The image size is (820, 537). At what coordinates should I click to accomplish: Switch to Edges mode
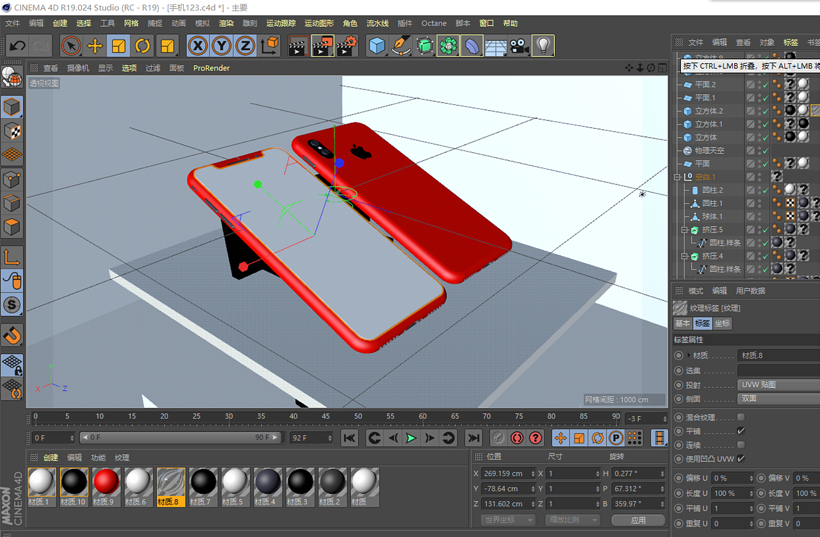(12, 204)
